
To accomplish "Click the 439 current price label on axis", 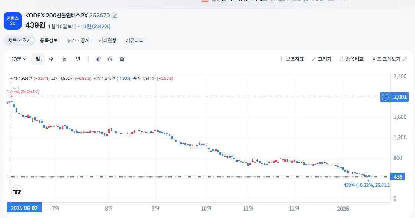I will click(x=398, y=177).
